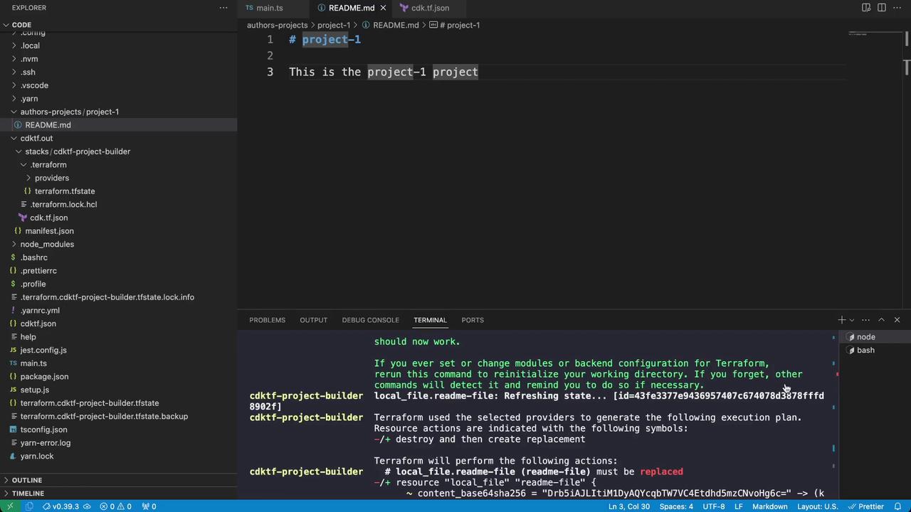Open the notifications bell
The image size is (911, 512).
tap(899, 506)
